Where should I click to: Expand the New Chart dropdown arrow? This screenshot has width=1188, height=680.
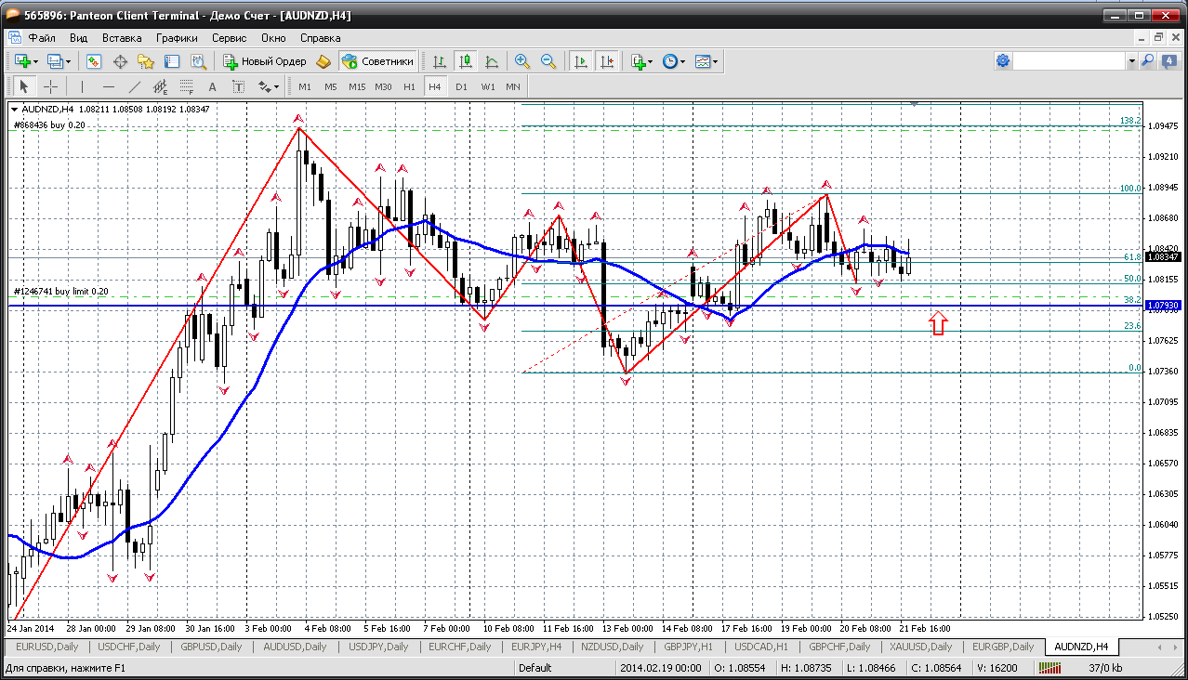click(36, 61)
